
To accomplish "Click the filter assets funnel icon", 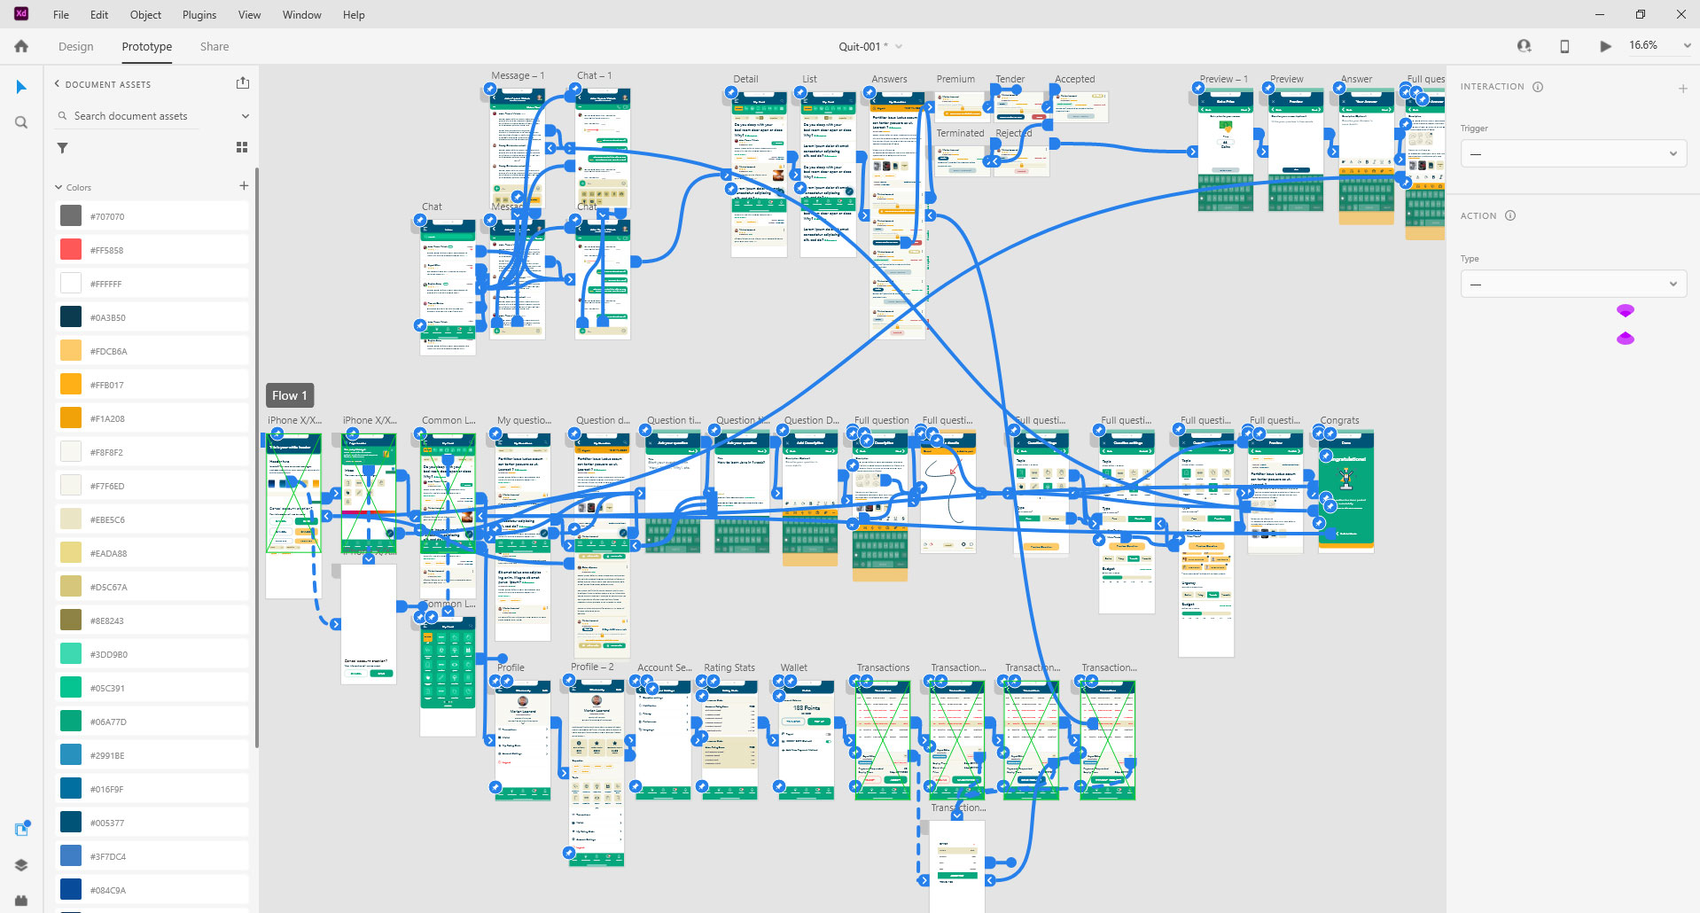I will (62, 148).
